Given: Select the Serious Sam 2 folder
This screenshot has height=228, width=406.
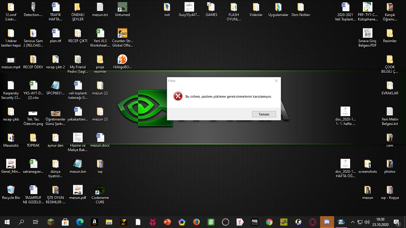Looking at the screenshot, I should coord(33,38).
